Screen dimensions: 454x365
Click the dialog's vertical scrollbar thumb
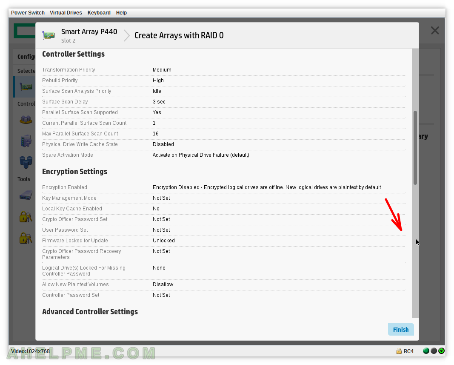[415, 147]
